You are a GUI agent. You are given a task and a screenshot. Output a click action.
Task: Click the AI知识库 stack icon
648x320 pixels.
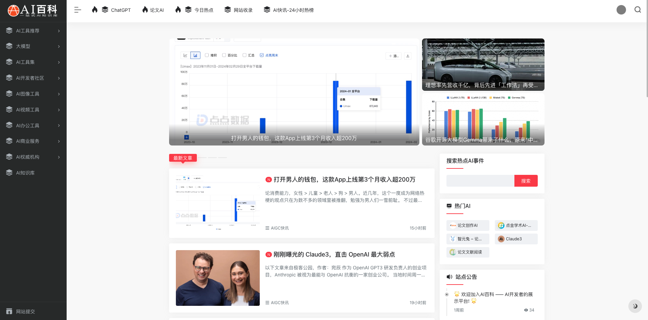[9, 172]
